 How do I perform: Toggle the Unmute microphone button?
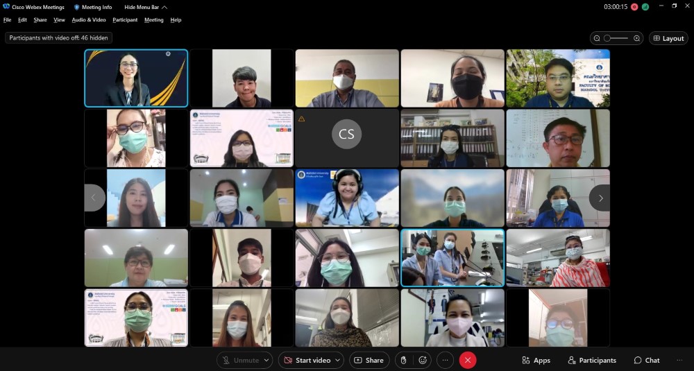[x=240, y=360]
